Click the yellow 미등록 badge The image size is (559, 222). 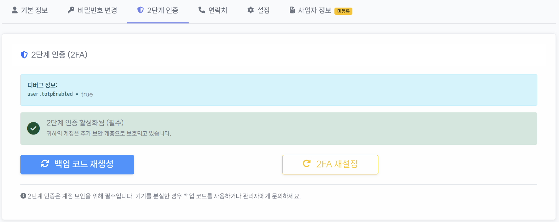pyautogui.click(x=343, y=11)
